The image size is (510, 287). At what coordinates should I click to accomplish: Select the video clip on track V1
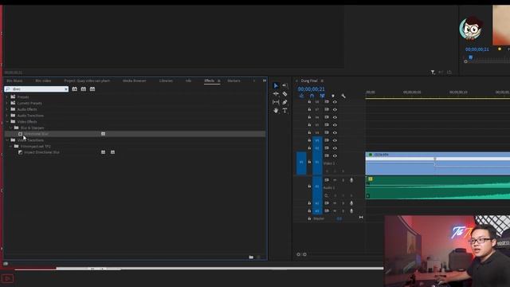437,163
